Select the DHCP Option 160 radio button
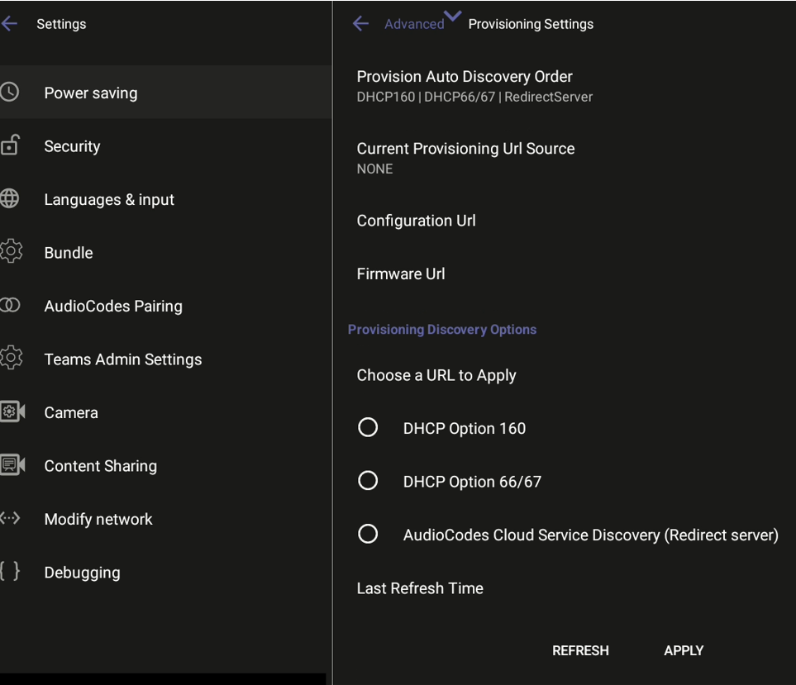This screenshot has height=685, width=796. click(x=368, y=428)
